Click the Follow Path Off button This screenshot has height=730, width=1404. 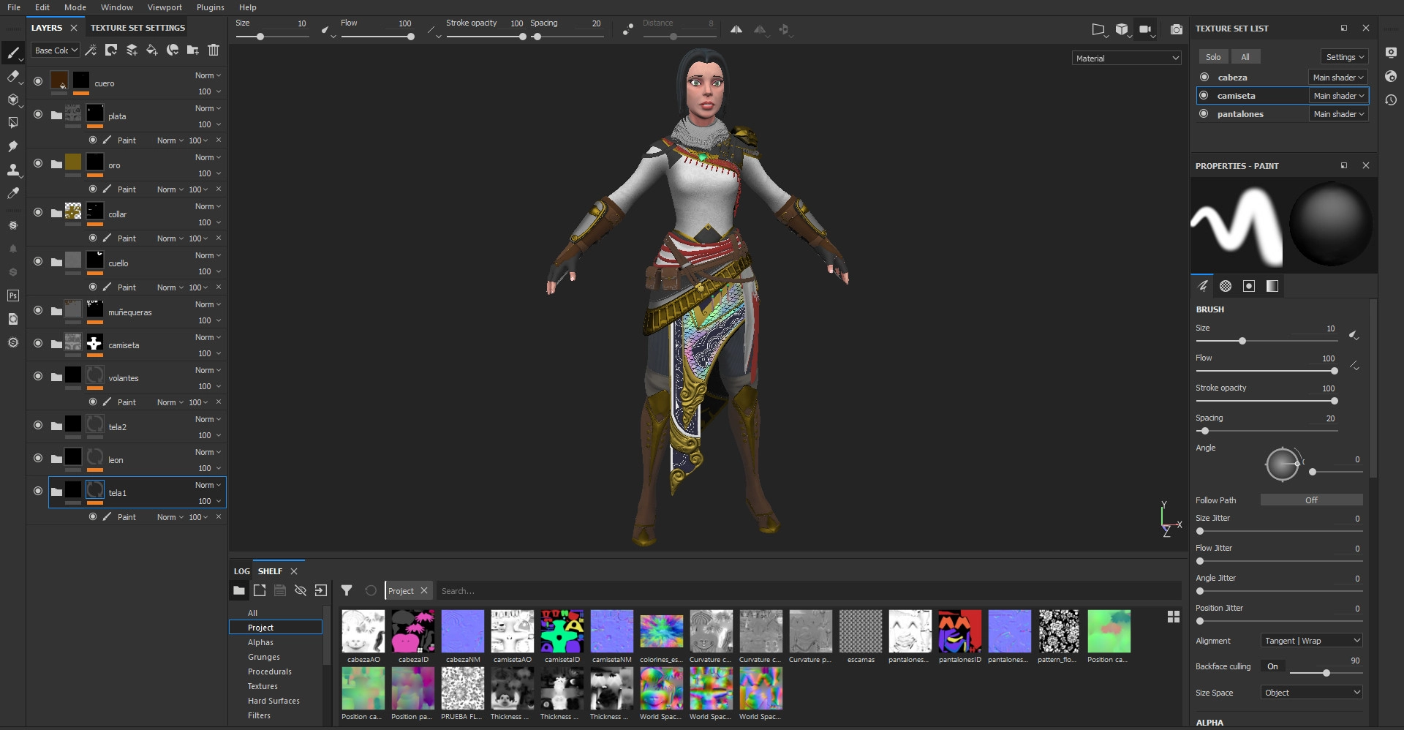pos(1311,500)
